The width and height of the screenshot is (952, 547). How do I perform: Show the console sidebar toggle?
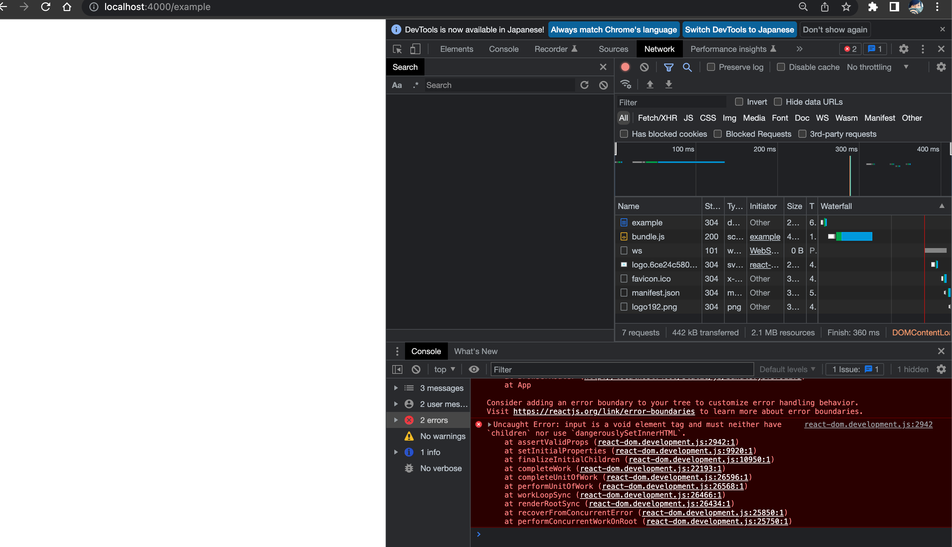[397, 369]
